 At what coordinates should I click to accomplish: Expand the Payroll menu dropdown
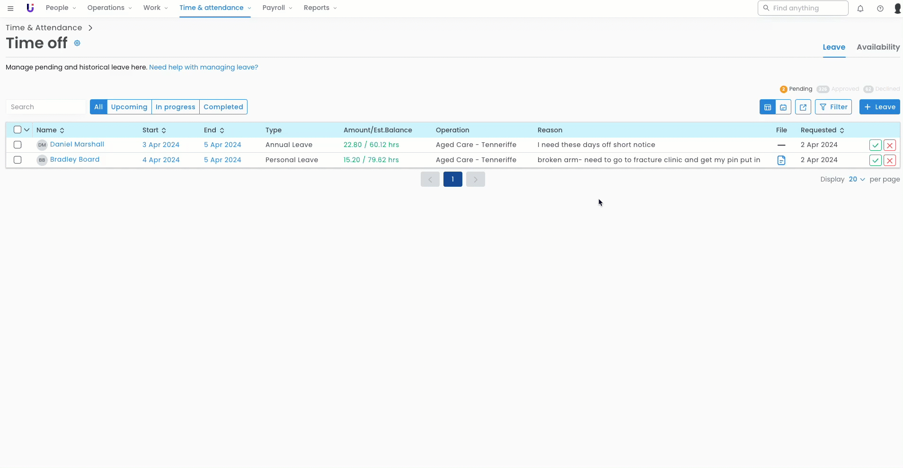click(x=277, y=8)
